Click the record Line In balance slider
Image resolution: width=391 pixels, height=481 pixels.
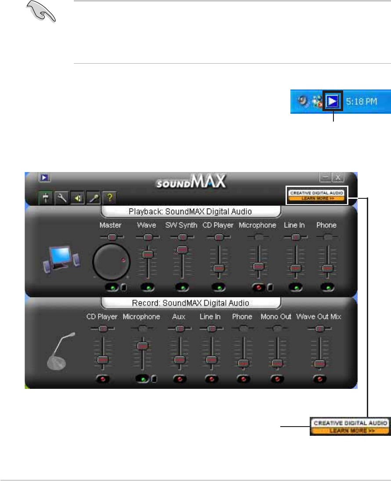click(211, 329)
